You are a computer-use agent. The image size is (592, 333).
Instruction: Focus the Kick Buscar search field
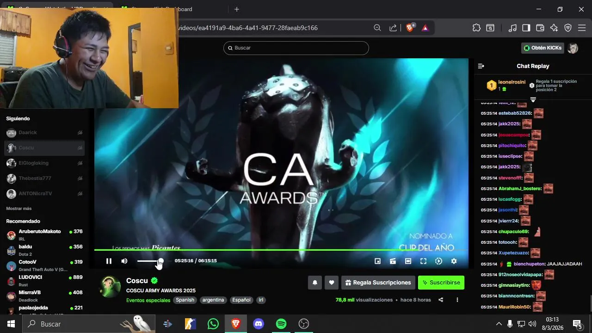(296, 48)
